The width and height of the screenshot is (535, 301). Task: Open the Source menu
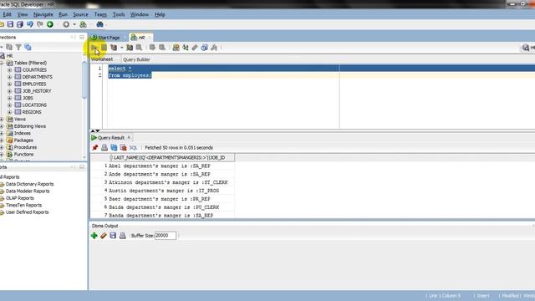[x=80, y=15]
